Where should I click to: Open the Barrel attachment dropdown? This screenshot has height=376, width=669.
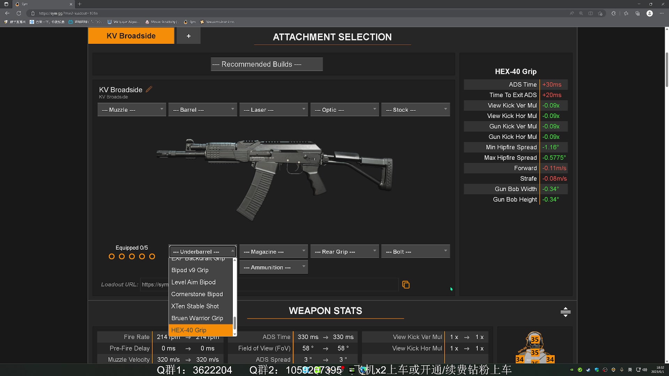[202, 110]
